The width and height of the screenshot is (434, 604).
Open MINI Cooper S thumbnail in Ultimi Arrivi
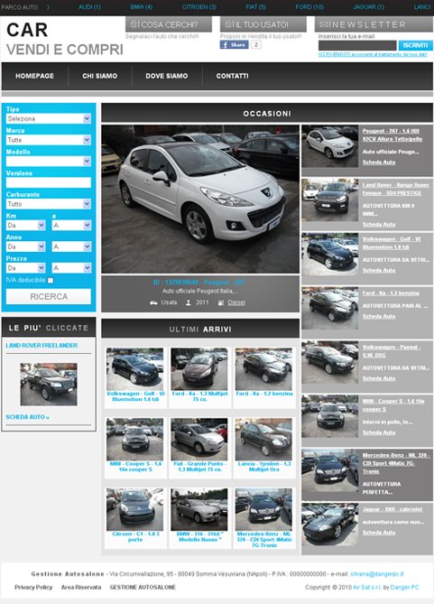pyautogui.click(x=134, y=439)
